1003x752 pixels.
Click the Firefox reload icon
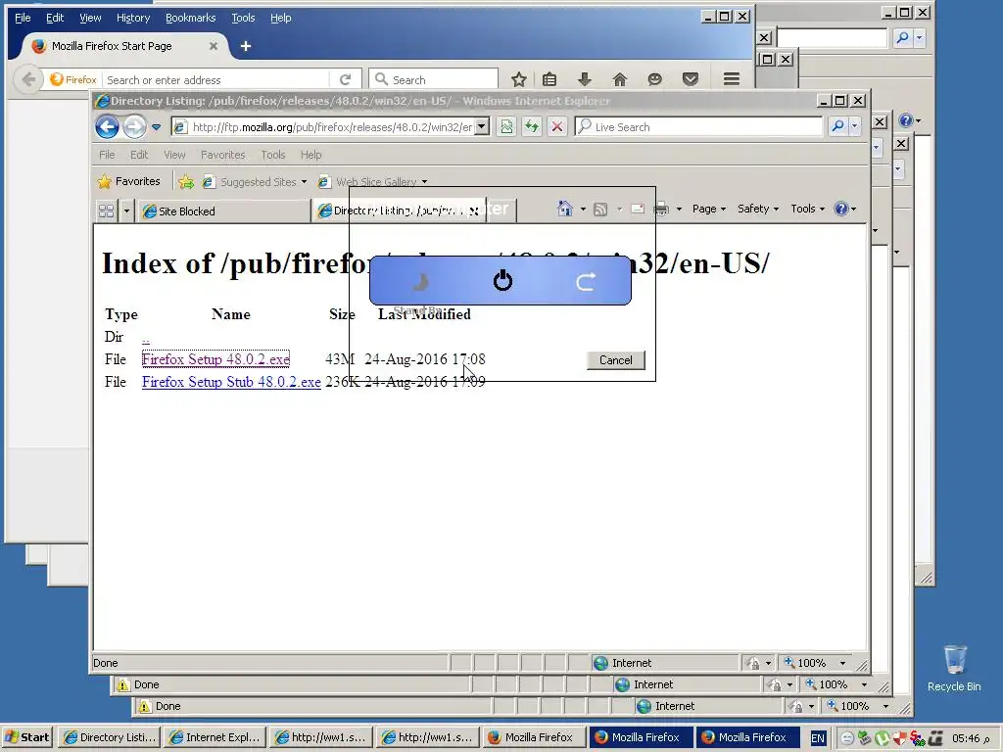[346, 79]
